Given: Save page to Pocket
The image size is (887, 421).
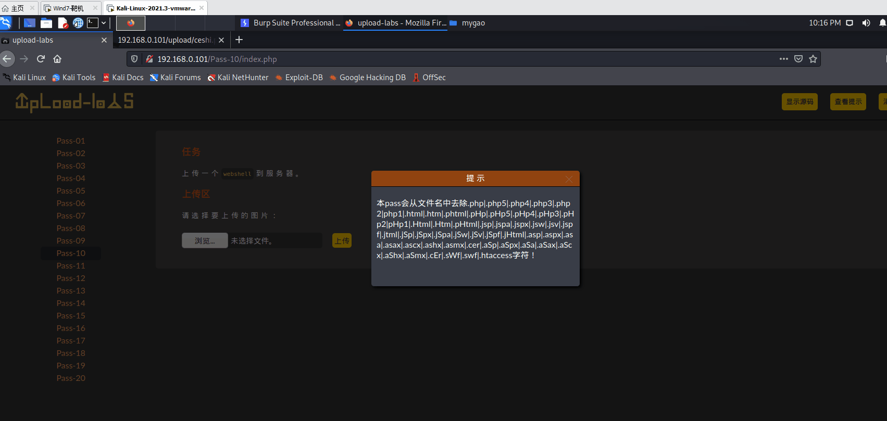Looking at the screenshot, I should click(x=798, y=59).
